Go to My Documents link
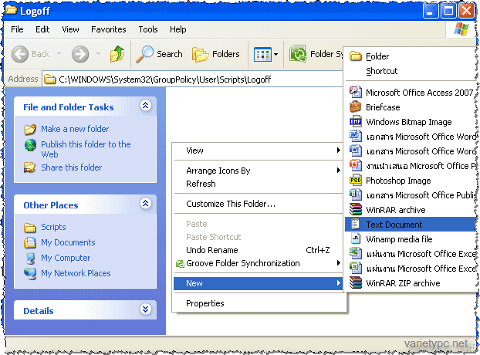The height and width of the screenshot is (355, 480). click(x=68, y=242)
